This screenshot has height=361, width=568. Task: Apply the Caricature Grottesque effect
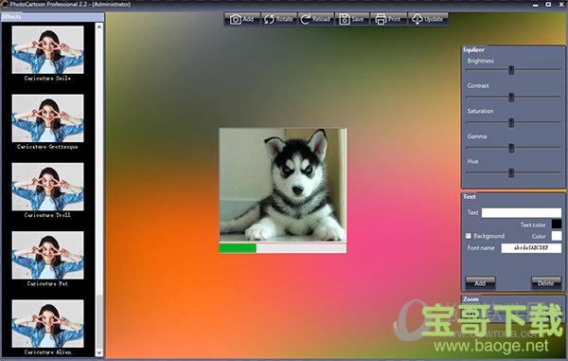(48, 118)
